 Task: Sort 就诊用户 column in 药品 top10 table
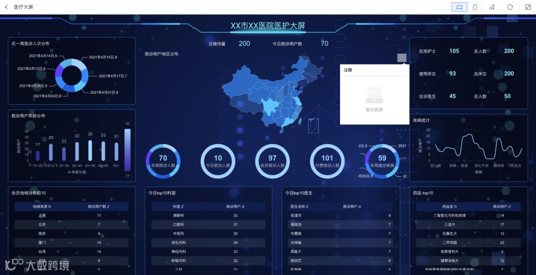(510, 206)
